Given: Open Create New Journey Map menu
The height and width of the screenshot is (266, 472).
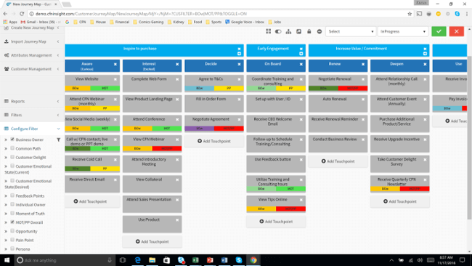Looking at the screenshot, I should [x=32, y=28].
